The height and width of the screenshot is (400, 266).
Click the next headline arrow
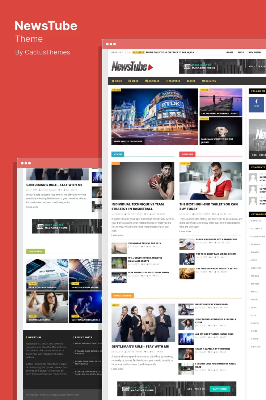pyautogui.click(x=129, y=52)
